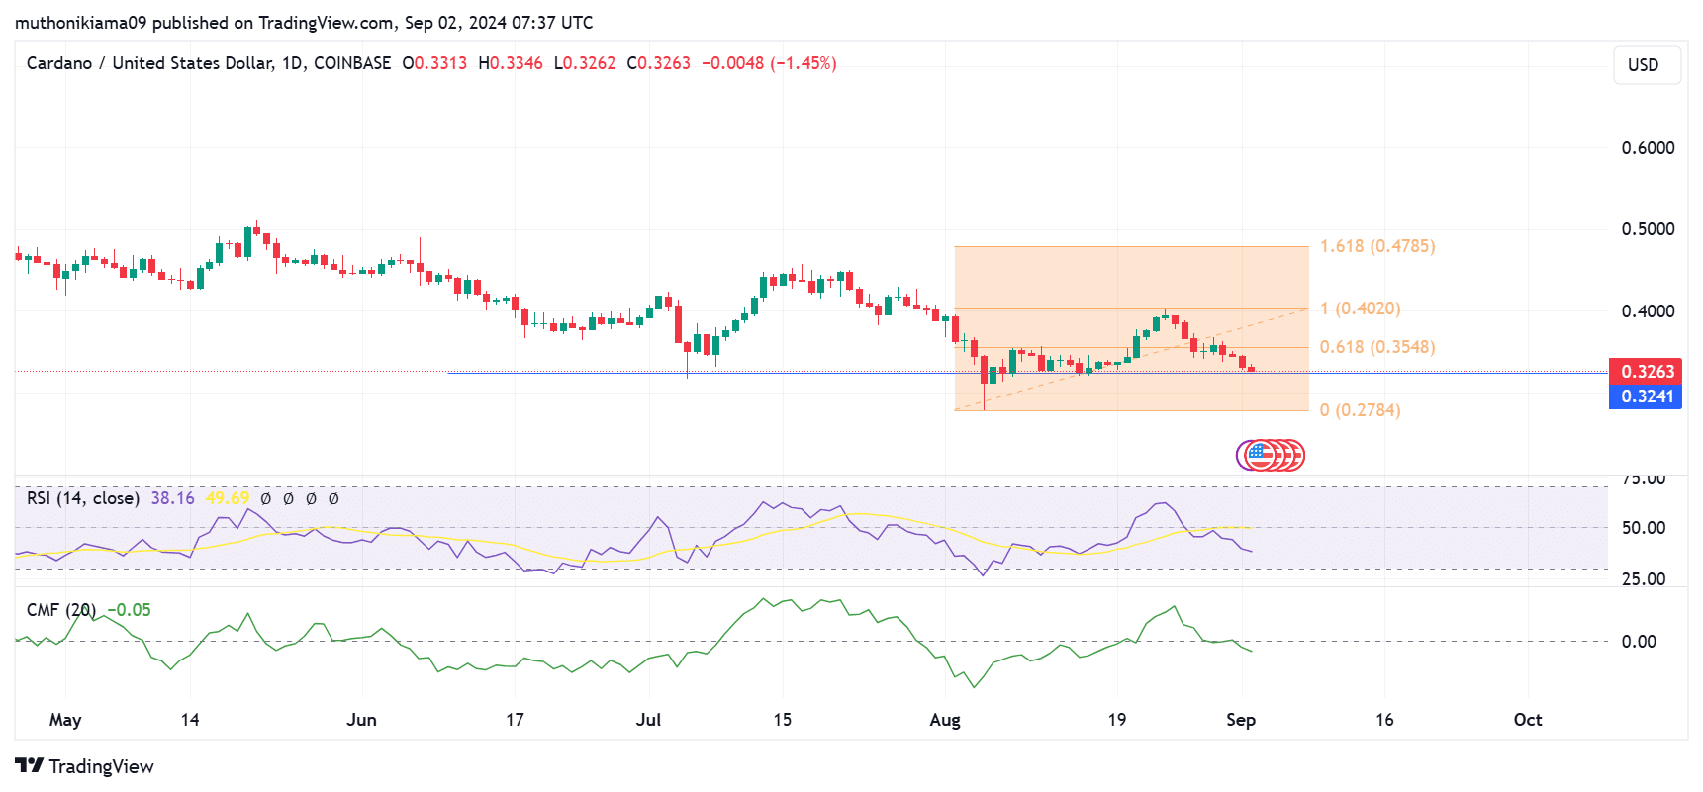Click the Jul date on time axis
This screenshot has width=1703, height=792.
(x=648, y=720)
